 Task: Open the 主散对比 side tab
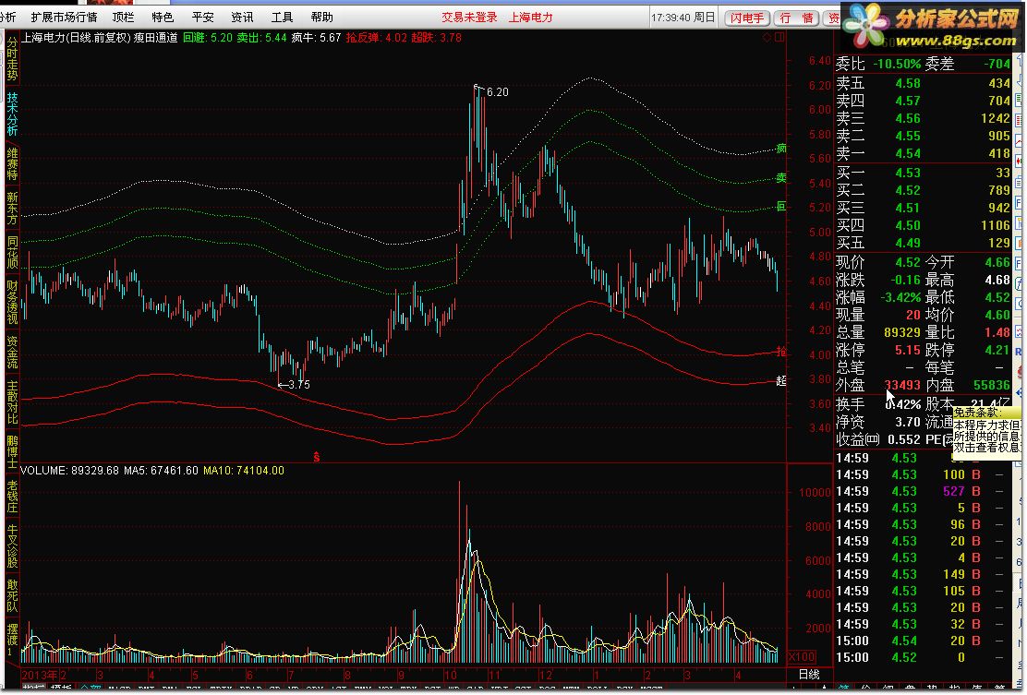[x=12, y=401]
